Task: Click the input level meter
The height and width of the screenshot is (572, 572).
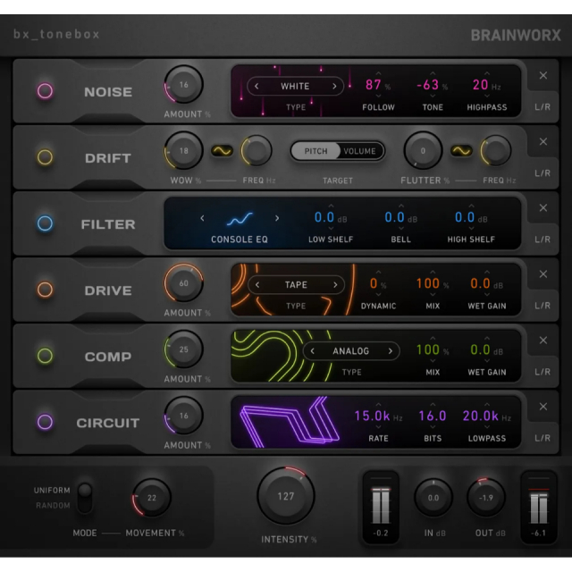Action: (x=381, y=506)
